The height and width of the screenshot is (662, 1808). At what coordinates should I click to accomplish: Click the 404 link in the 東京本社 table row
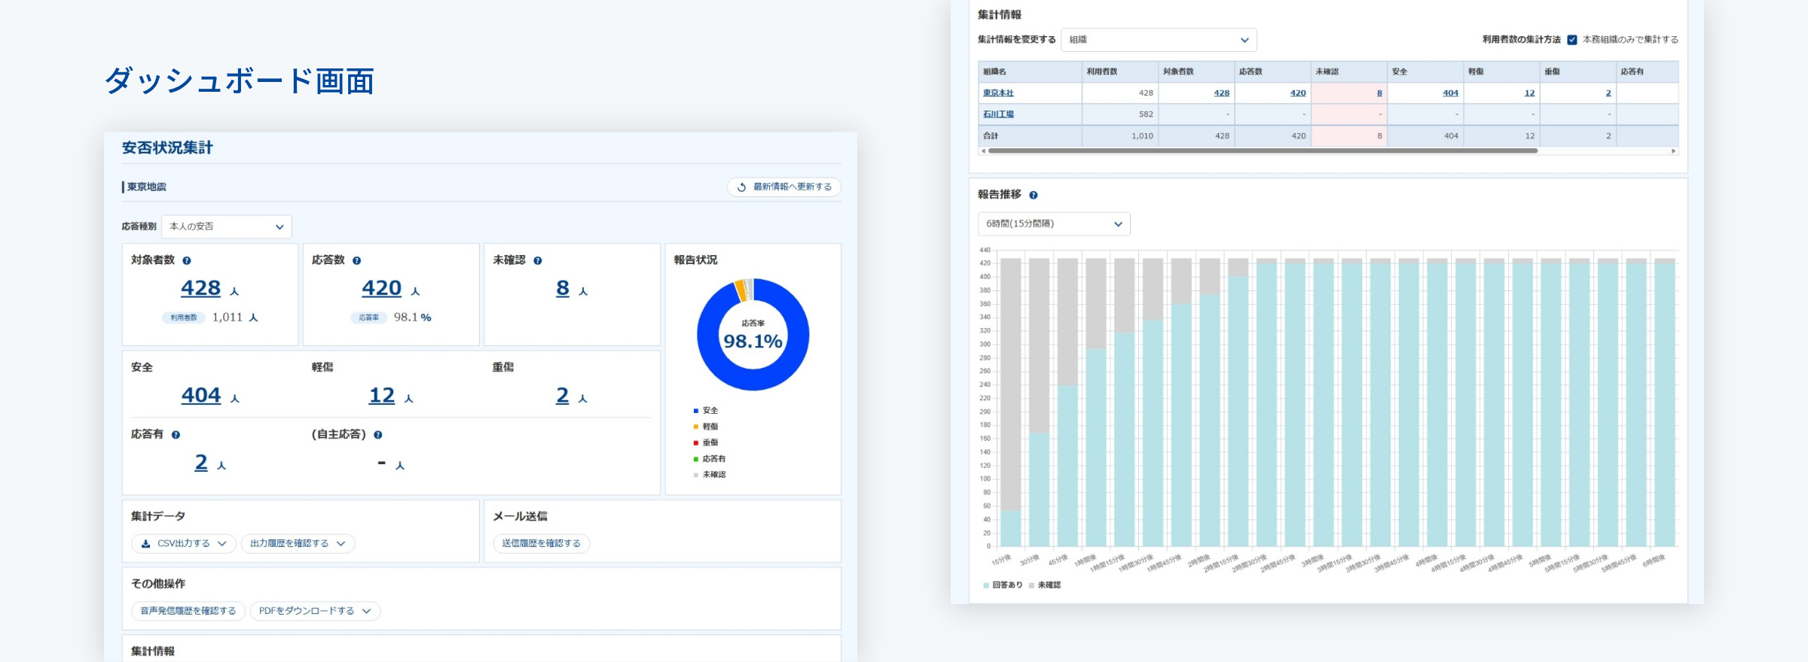click(1451, 93)
